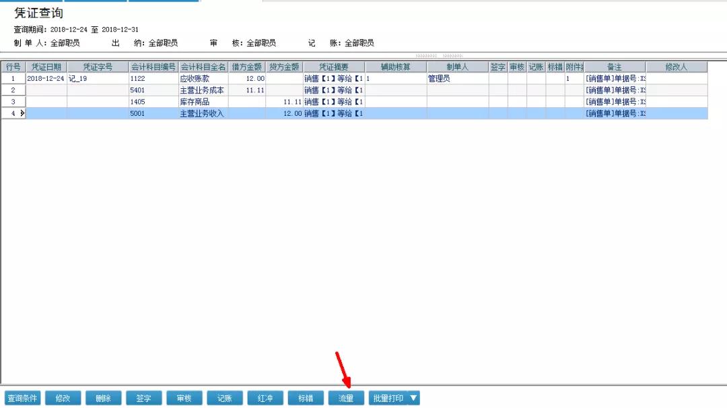Sign voucher using 签字 button
Viewport: 727px width, 408px height.
pos(144,399)
